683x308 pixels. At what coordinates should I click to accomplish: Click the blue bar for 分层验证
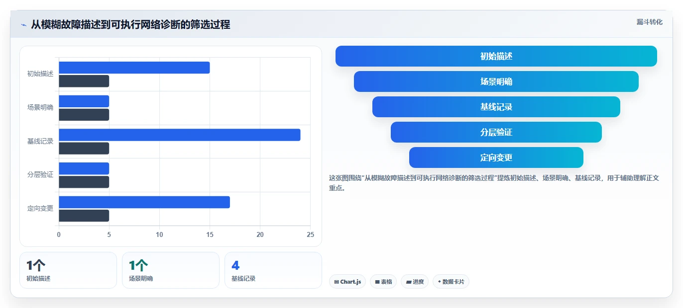84,168
